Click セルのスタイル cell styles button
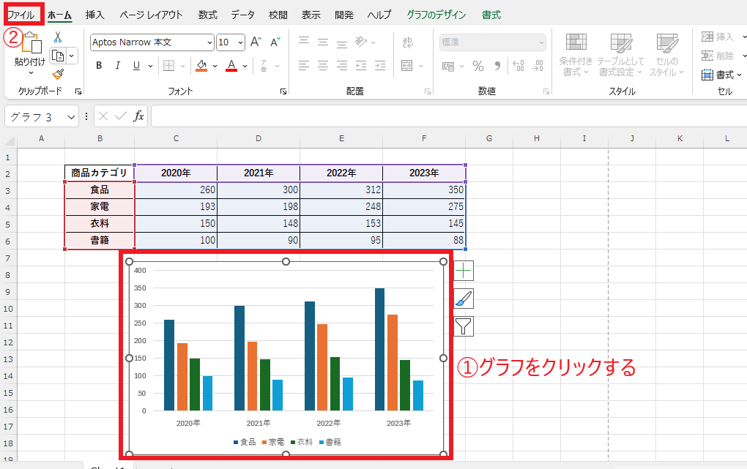 (x=666, y=55)
